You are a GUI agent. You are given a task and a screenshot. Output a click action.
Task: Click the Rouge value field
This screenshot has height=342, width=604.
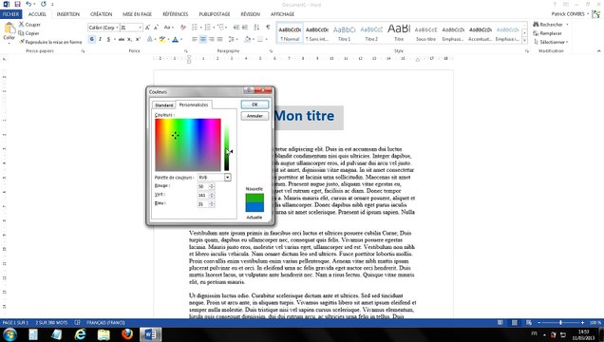tap(202, 186)
